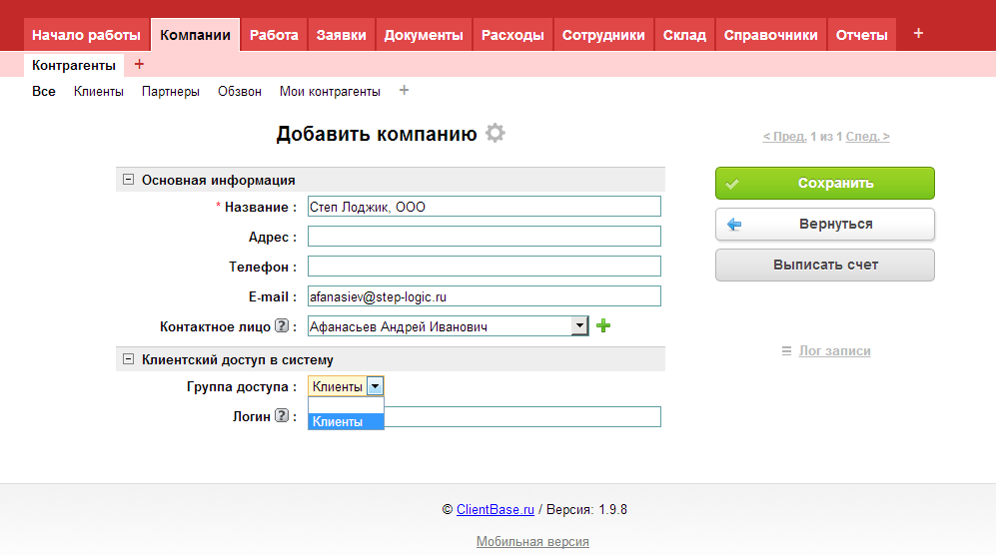
Task: Show the Партнеры filter
Action: click(171, 92)
